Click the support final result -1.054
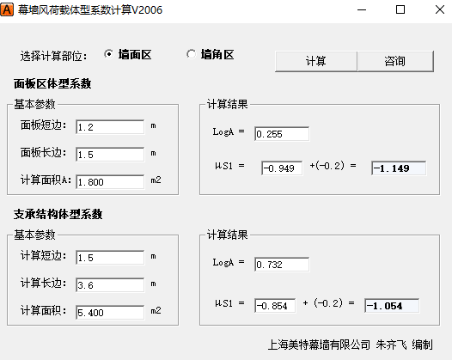 point(392,306)
